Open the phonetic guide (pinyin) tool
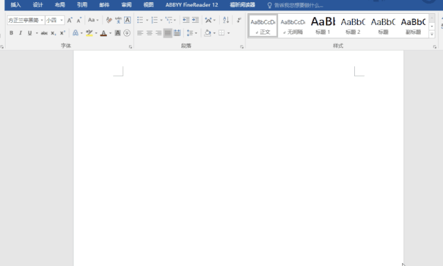This screenshot has height=266, width=443. [118, 20]
